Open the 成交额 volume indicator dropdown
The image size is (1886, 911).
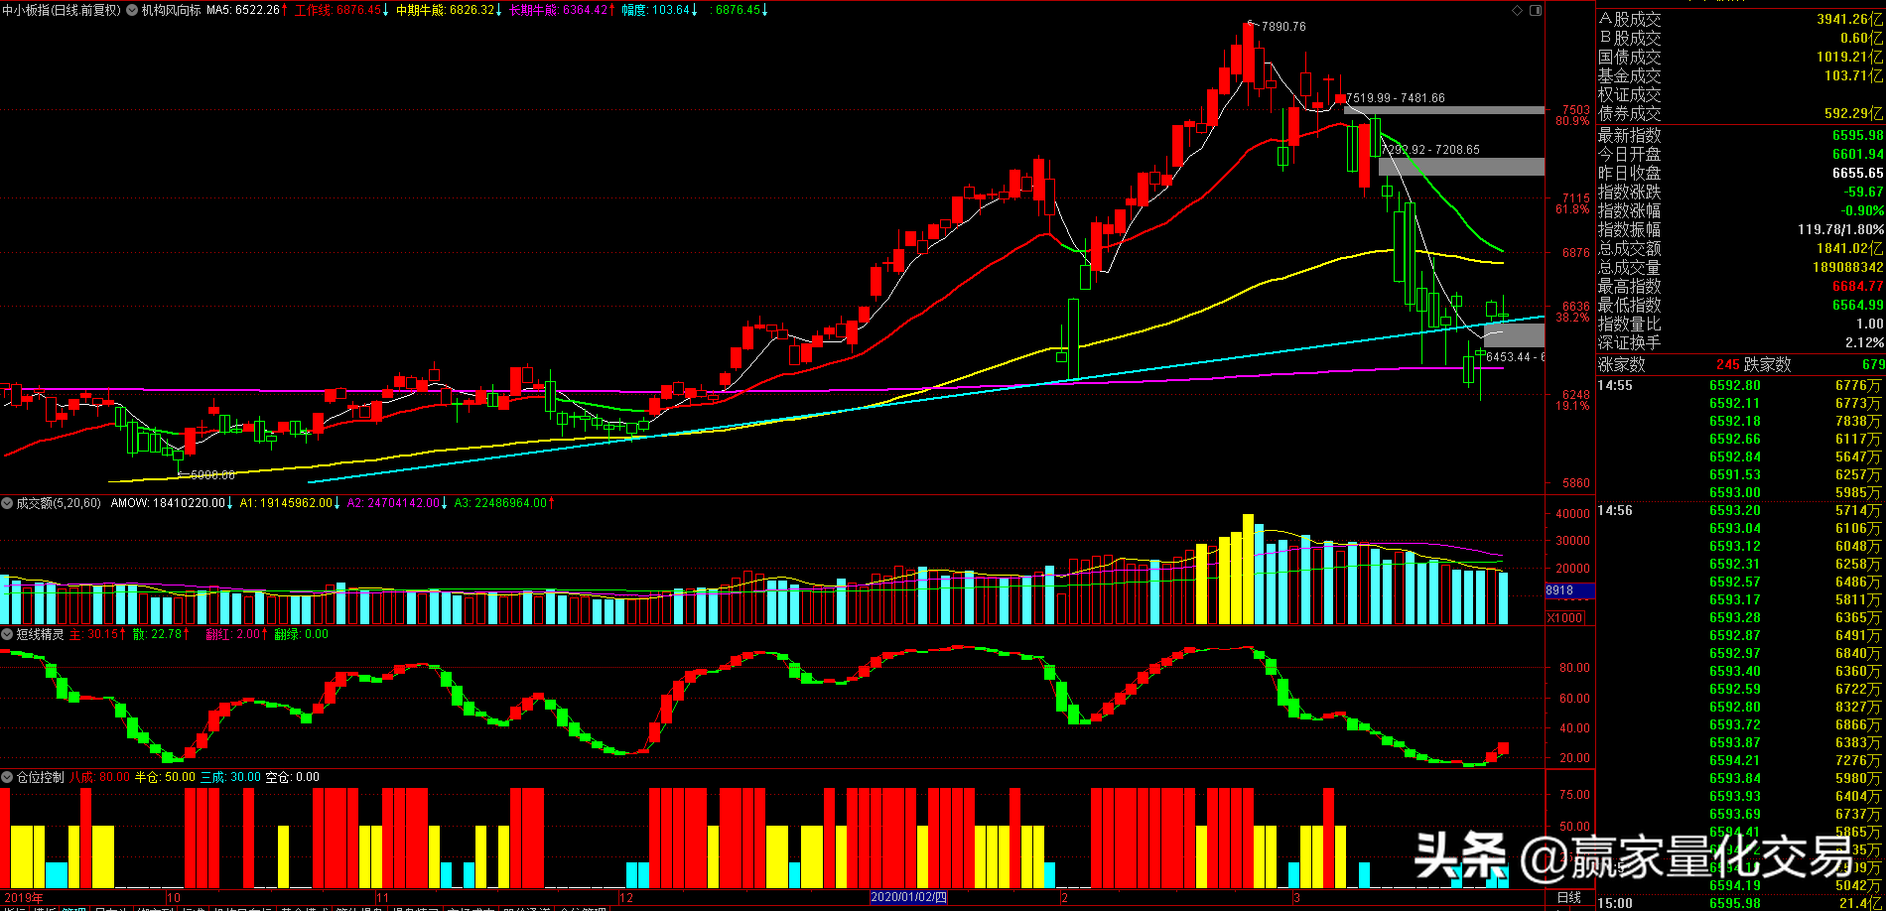point(8,503)
